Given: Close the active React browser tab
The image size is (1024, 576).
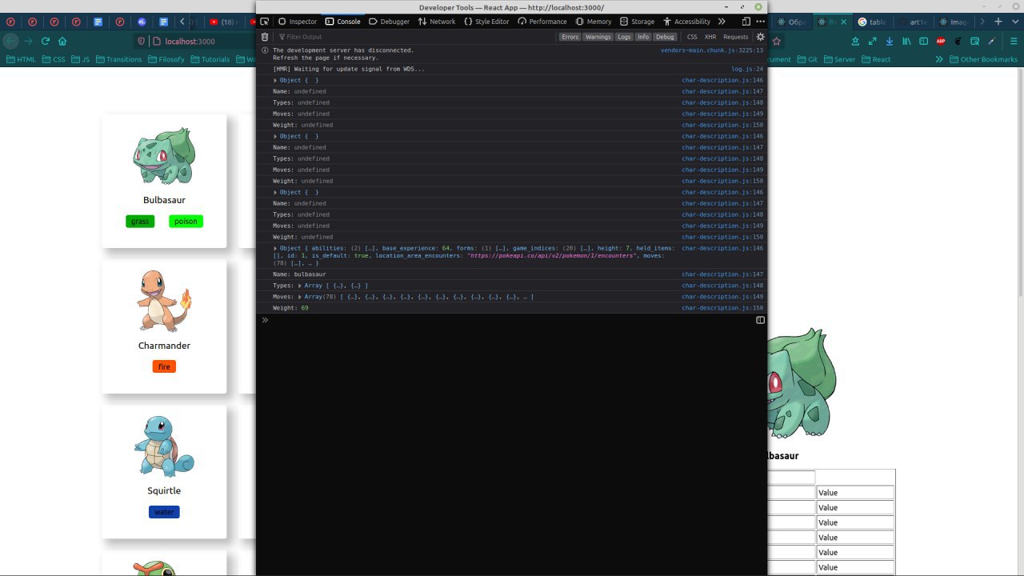Looking at the screenshot, I should pyautogui.click(x=842, y=22).
